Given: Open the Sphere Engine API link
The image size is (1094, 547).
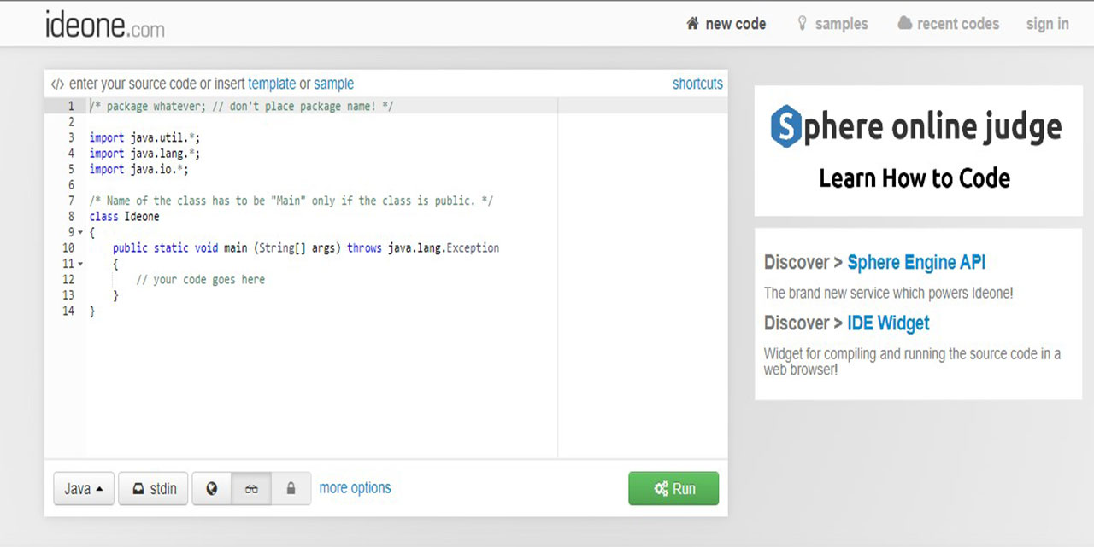Looking at the screenshot, I should point(916,262).
